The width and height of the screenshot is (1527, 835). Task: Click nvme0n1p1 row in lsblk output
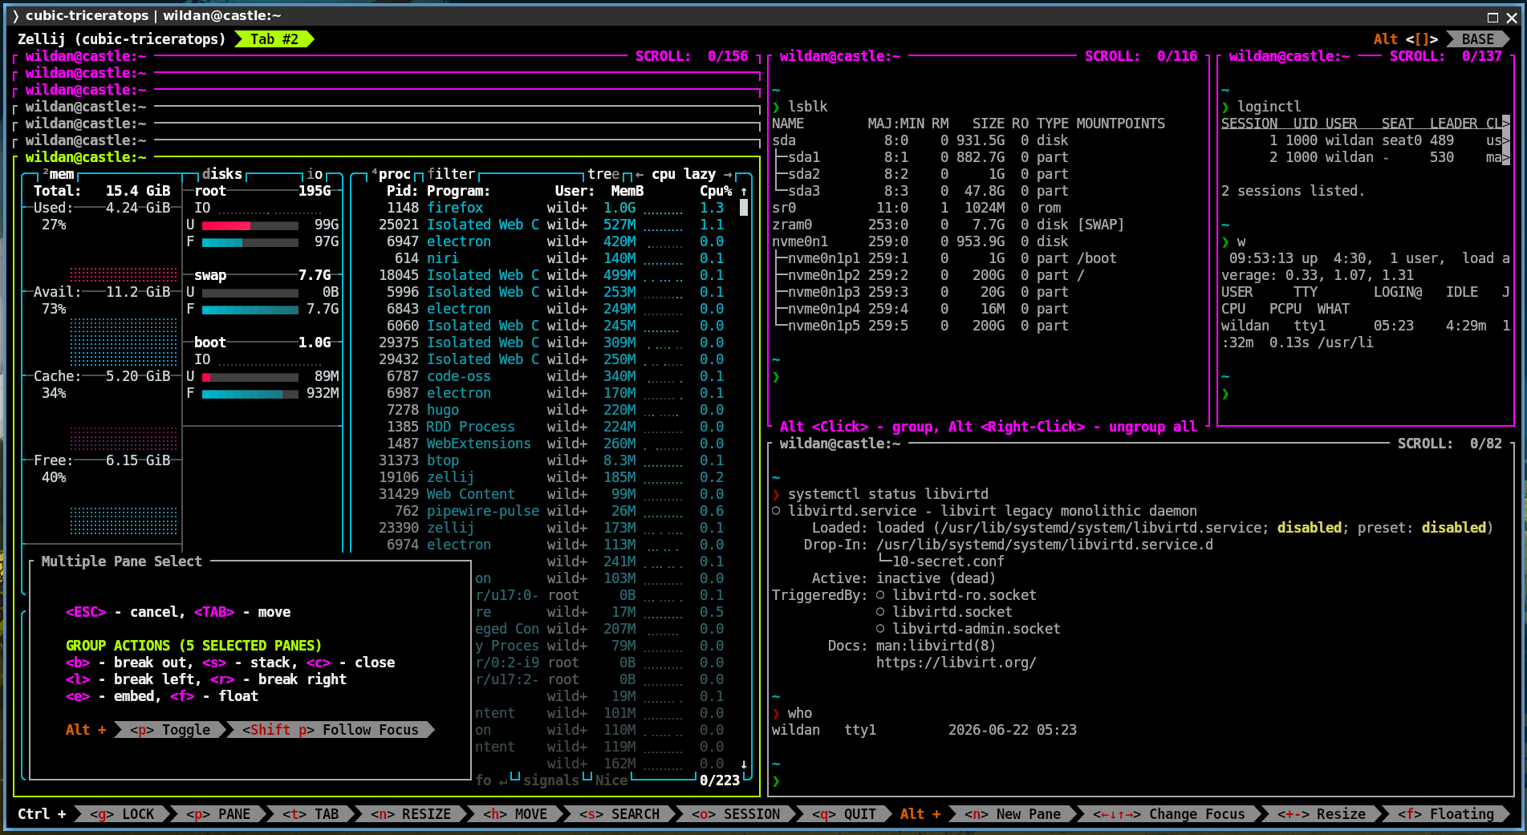[944, 258]
